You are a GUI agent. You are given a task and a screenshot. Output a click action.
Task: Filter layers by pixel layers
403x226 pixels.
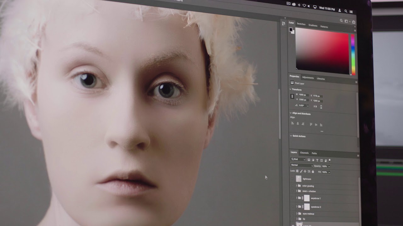coord(309,160)
